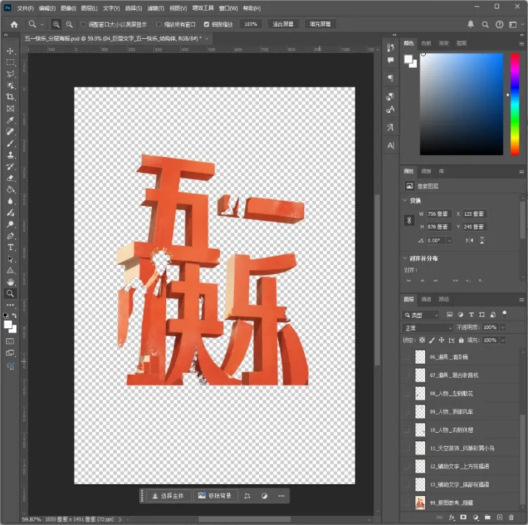Select the Horizontal Type tool
528x525 pixels.
click(10, 247)
